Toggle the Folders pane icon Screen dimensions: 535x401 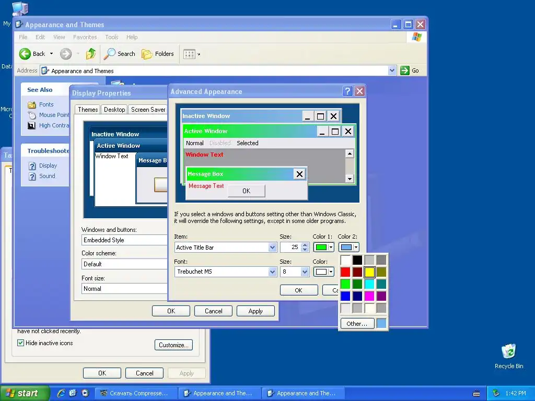(147, 54)
